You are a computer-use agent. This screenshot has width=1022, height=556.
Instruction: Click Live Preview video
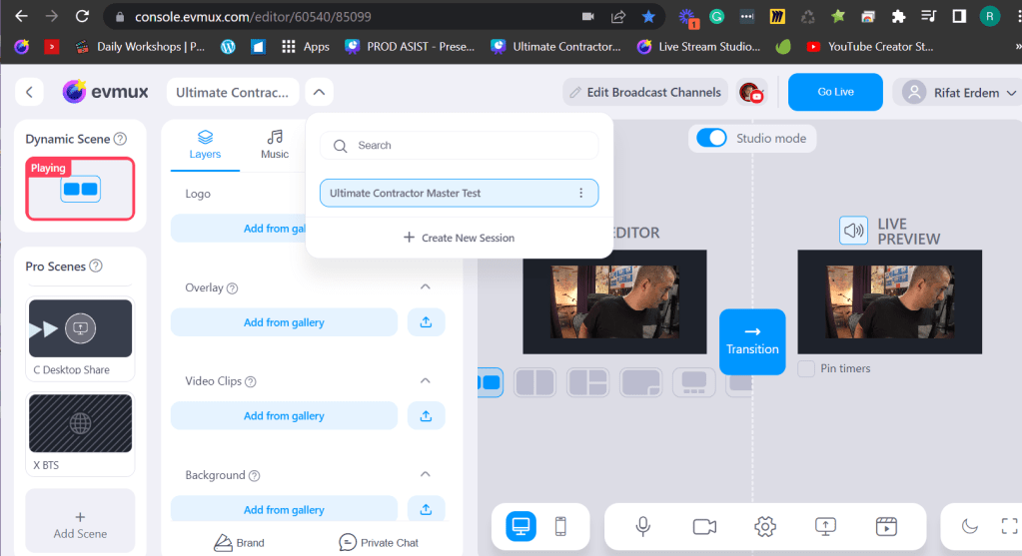point(890,302)
